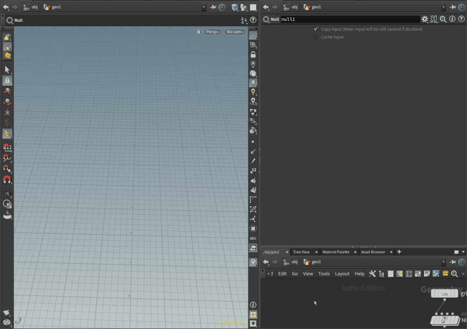The height and width of the screenshot is (329, 467).
Task: Open the No cam camera dropdown
Action: (x=235, y=32)
